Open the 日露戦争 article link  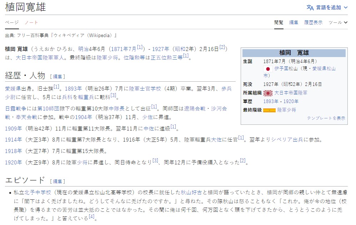[x=17, y=108]
